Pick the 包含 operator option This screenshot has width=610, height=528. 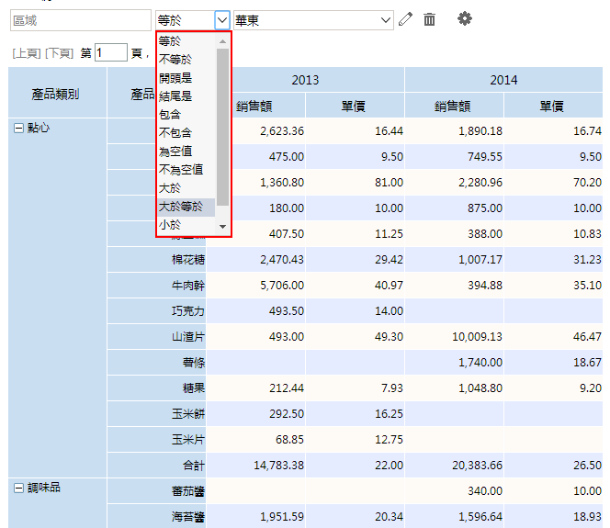170,115
